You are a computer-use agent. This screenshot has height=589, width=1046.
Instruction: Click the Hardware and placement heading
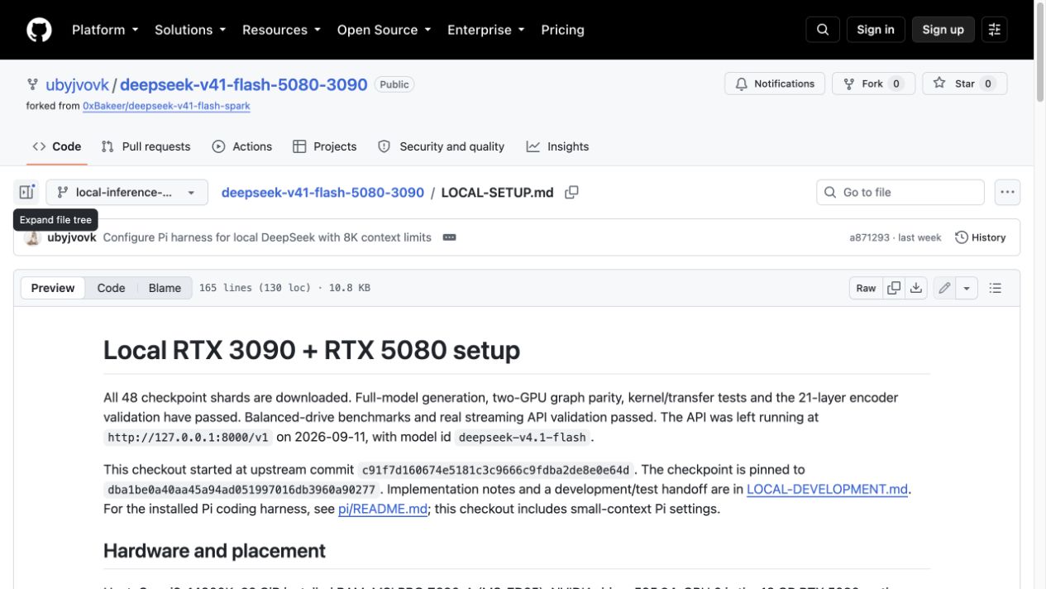(x=214, y=551)
